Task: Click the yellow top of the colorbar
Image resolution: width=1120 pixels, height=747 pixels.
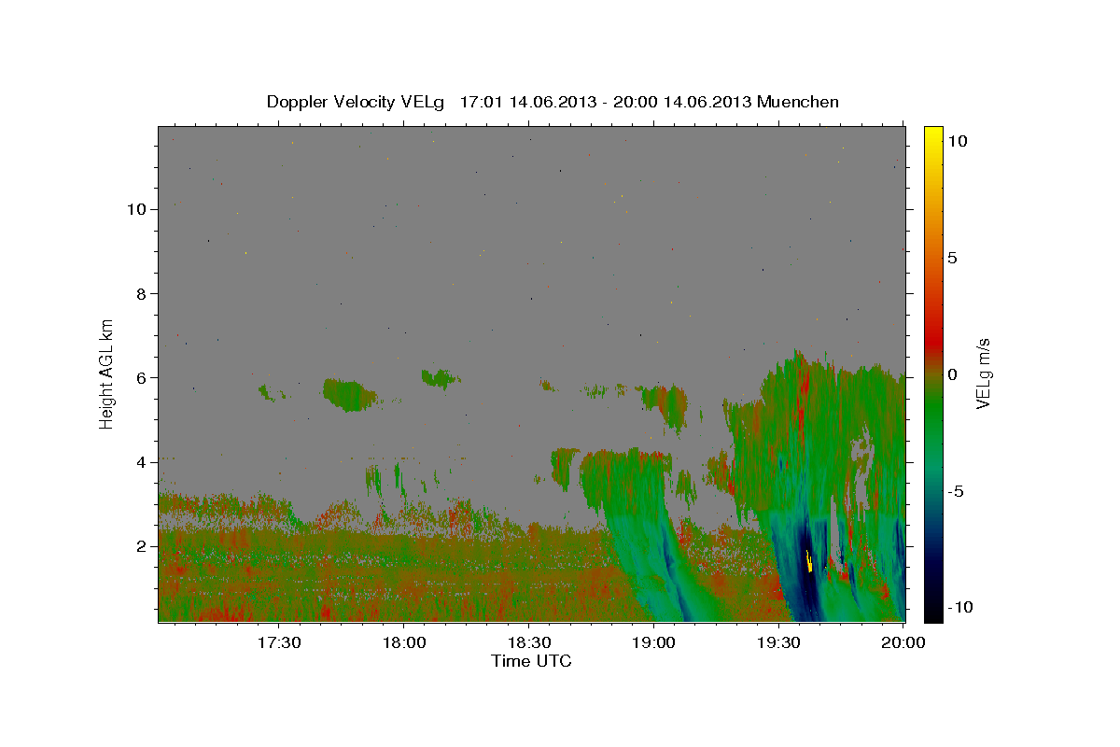Action: click(x=933, y=135)
